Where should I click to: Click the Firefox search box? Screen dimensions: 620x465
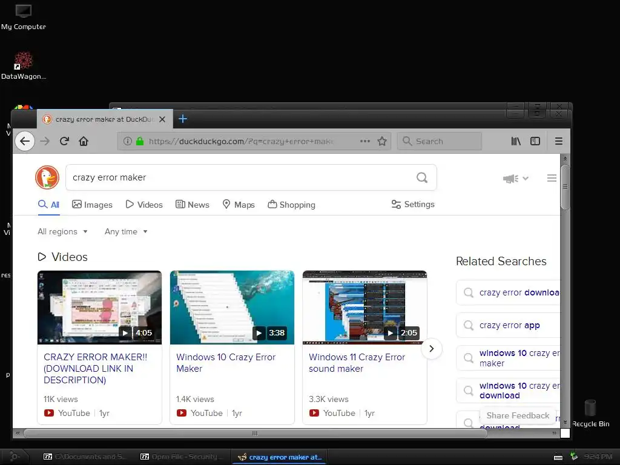440,141
